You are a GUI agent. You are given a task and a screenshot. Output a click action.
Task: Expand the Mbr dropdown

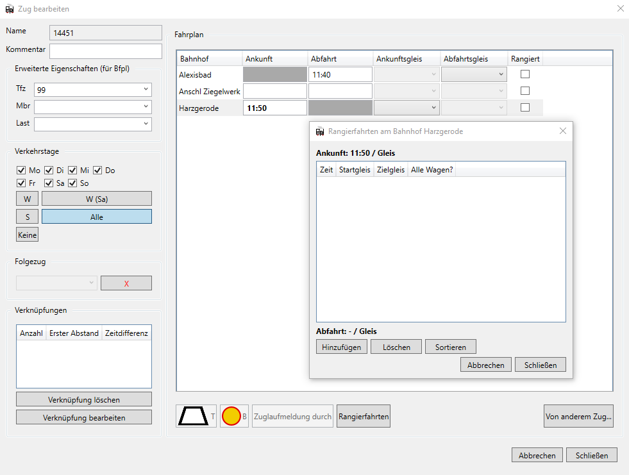tap(93, 106)
